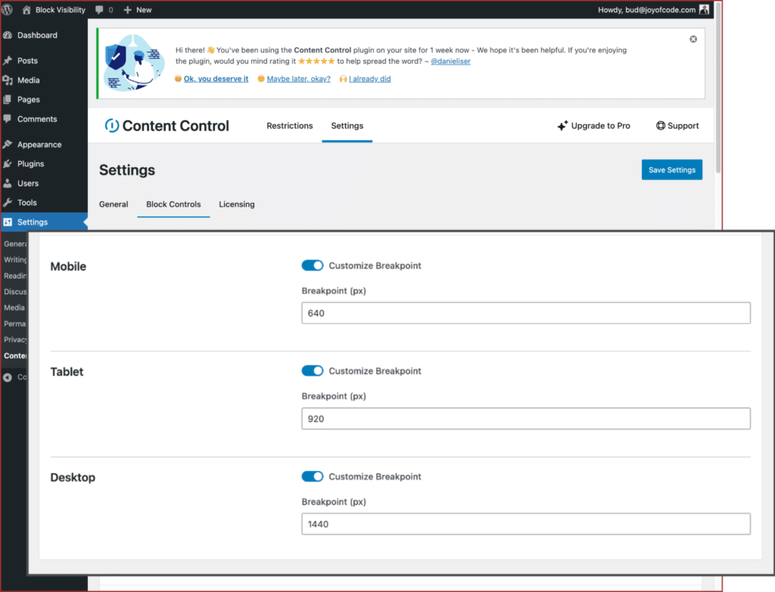Open the Reading settings submenu
The height and width of the screenshot is (592, 775).
point(14,276)
